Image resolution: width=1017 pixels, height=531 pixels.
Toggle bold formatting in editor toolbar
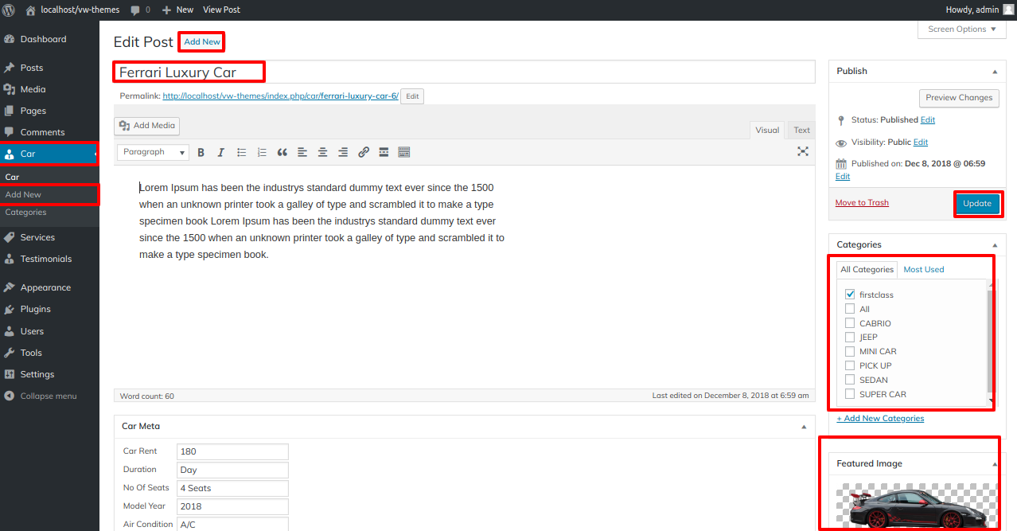[x=201, y=152]
